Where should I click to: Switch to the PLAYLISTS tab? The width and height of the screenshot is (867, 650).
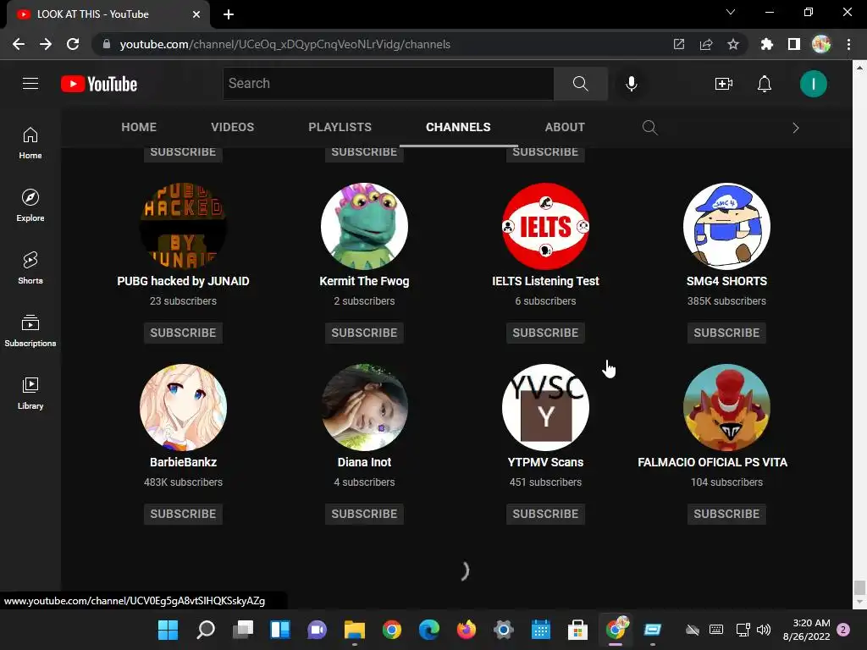coord(340,127)
